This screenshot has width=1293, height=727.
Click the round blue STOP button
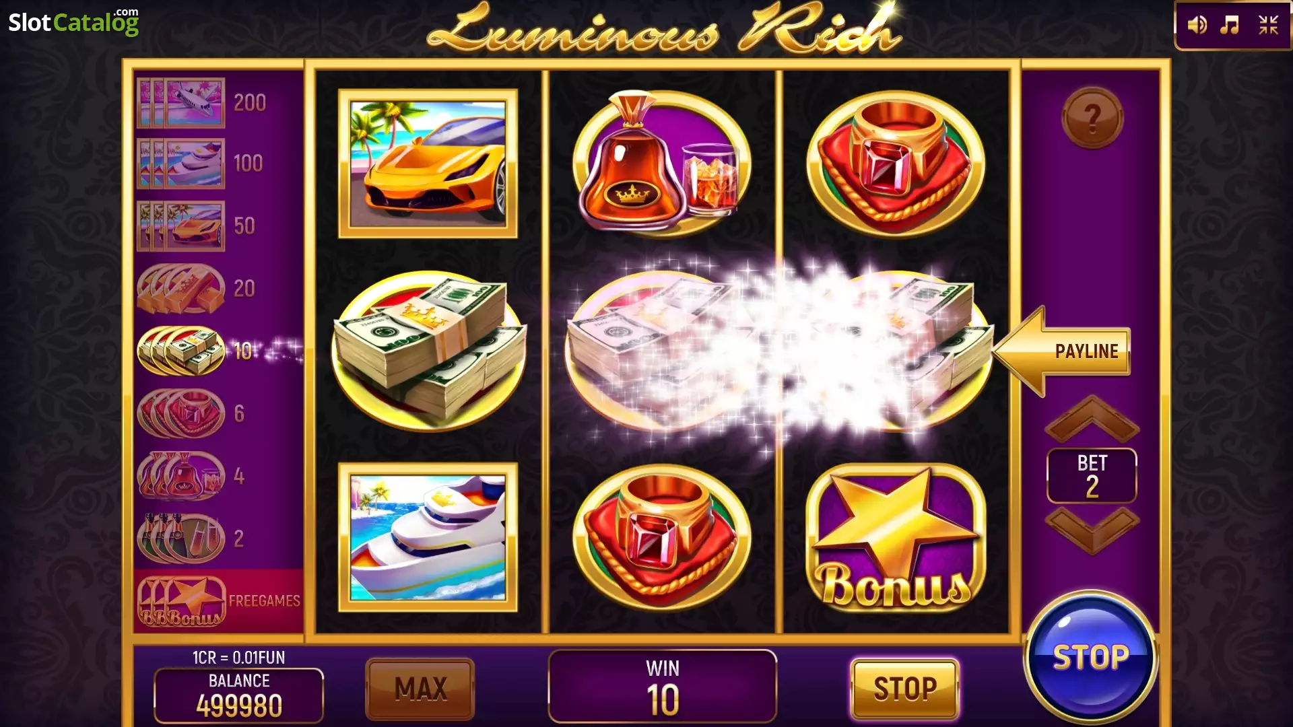click(1091, 658)
